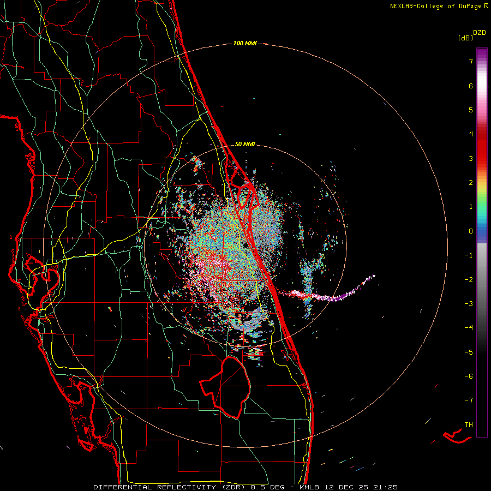Screen dimensions: 491x491
Task: Click the 5 value on color scale
Action: point(471,110)
